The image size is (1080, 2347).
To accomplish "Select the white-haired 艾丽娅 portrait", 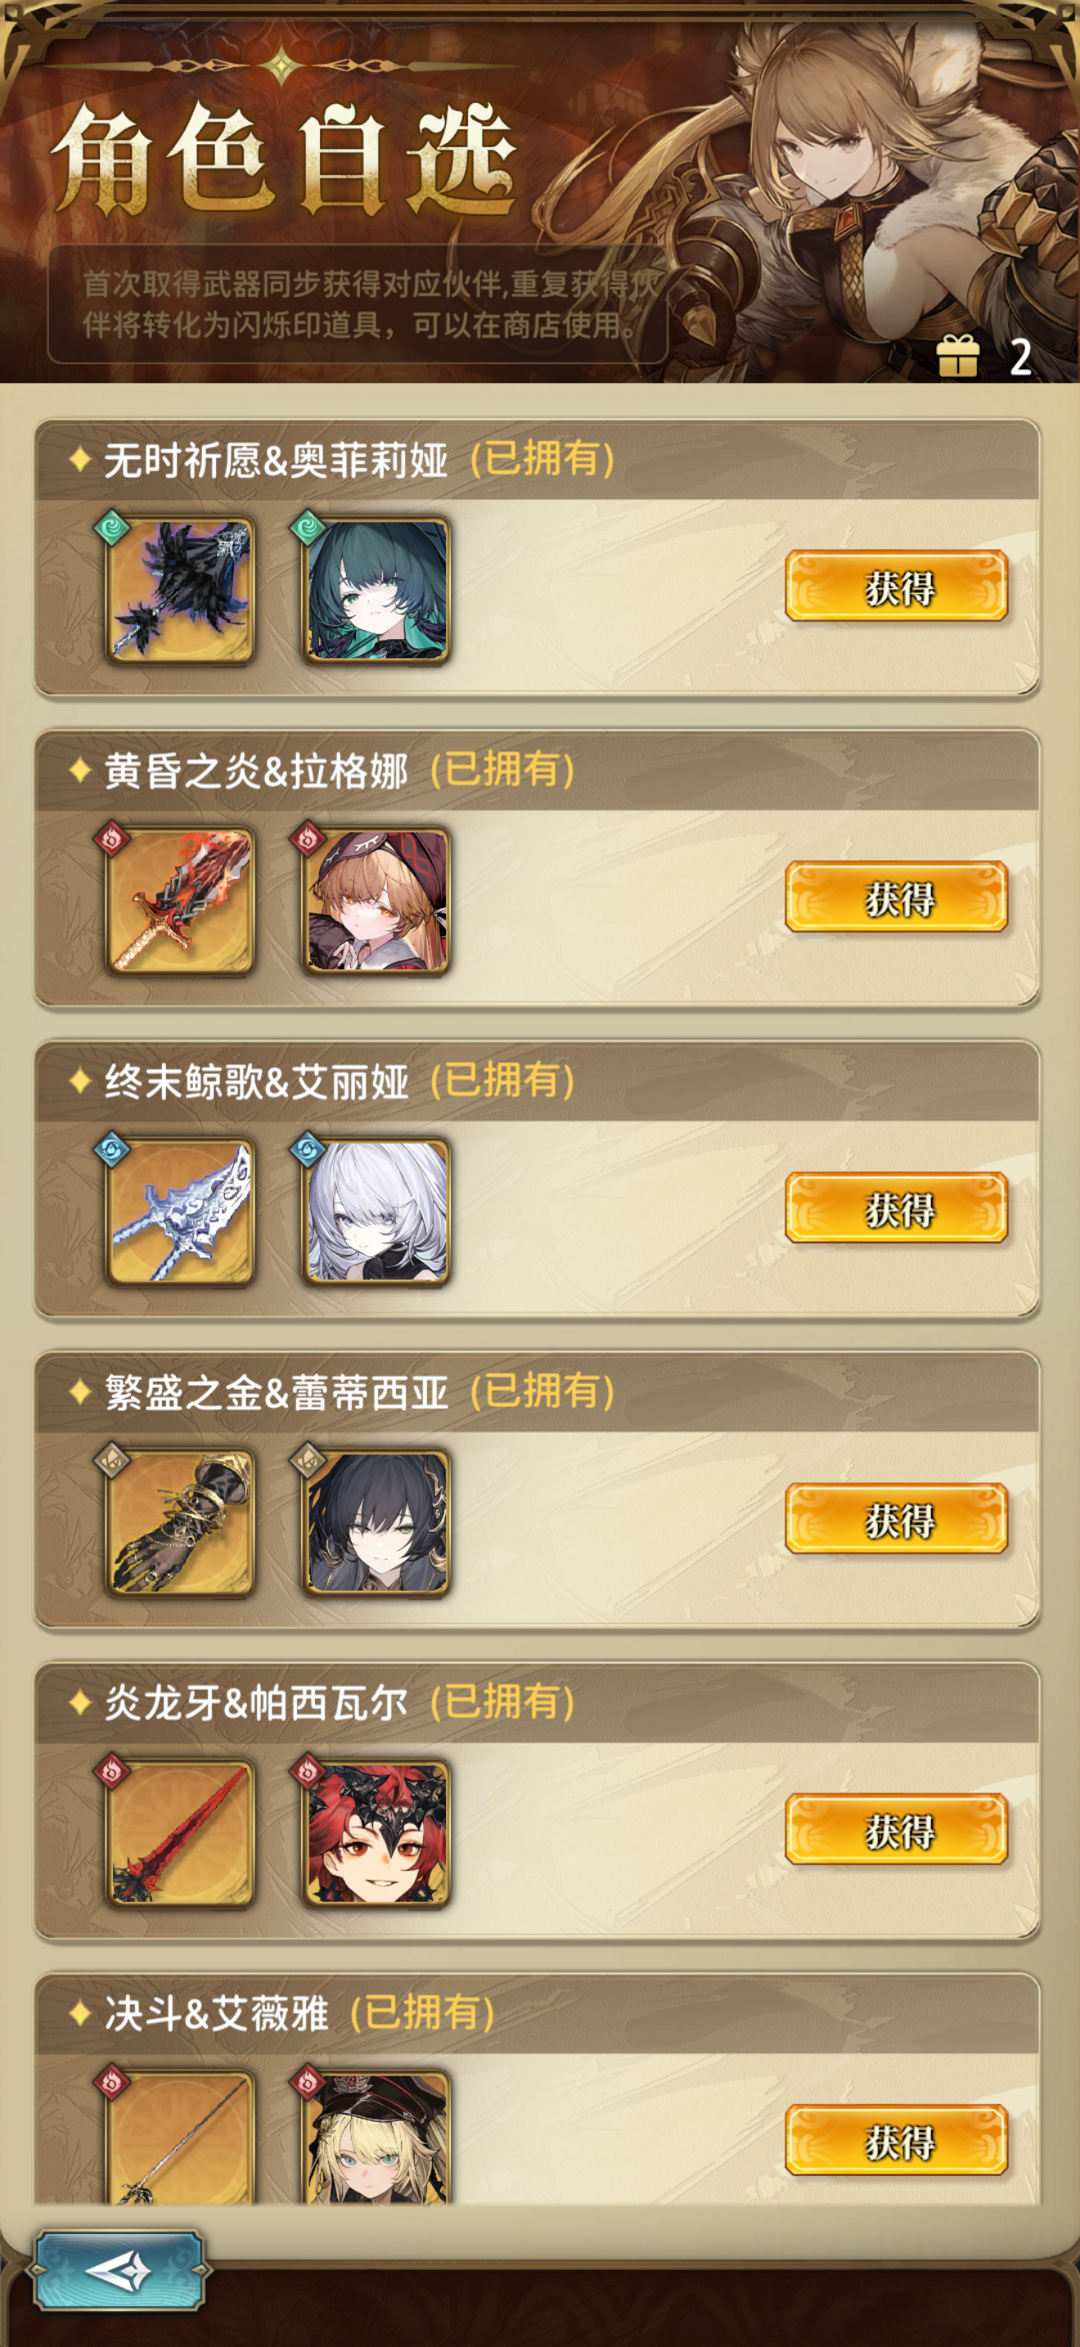I will (376, 1211).
